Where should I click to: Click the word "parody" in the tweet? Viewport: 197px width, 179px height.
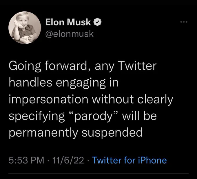(x=94, y=116)
